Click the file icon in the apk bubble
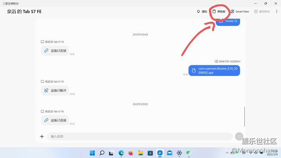Screen dimensions: 281x158 [x=194, y=70]
